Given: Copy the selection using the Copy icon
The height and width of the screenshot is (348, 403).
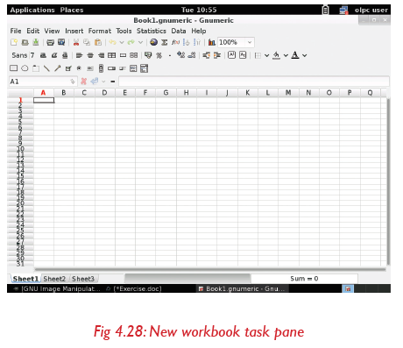Looking at the screenshot, I should 87,42.
